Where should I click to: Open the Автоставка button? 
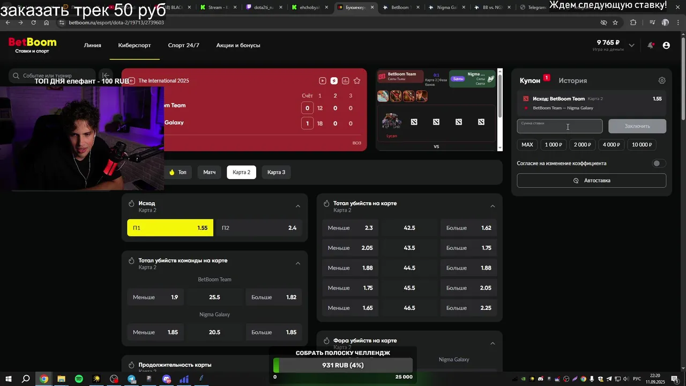point(592,181)
